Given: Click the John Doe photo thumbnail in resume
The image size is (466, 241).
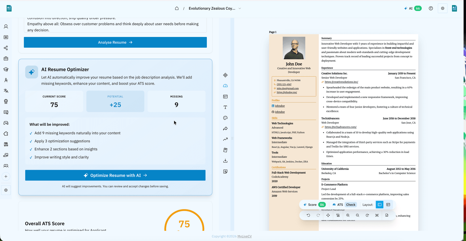Looking at the screenshot, I should point(294,48).
